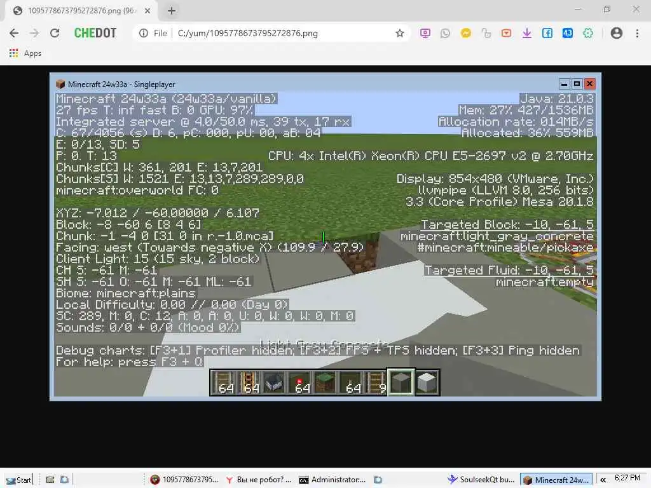This screenshot has width=651, height=488.
Task: Open the WhatsApp extension icon
Action: [445, 33]
